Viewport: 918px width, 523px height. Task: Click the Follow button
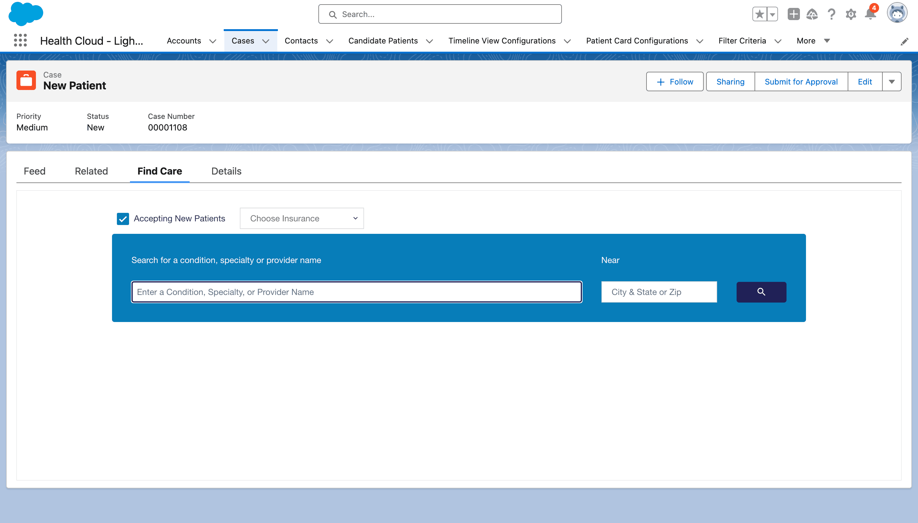674,81
